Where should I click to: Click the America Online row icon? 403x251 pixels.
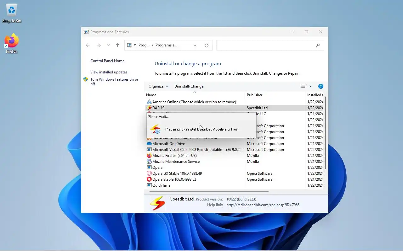[x=149, y=102]
